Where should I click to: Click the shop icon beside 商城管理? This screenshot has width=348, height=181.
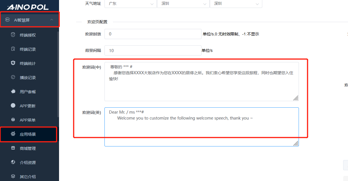point(13,148)
